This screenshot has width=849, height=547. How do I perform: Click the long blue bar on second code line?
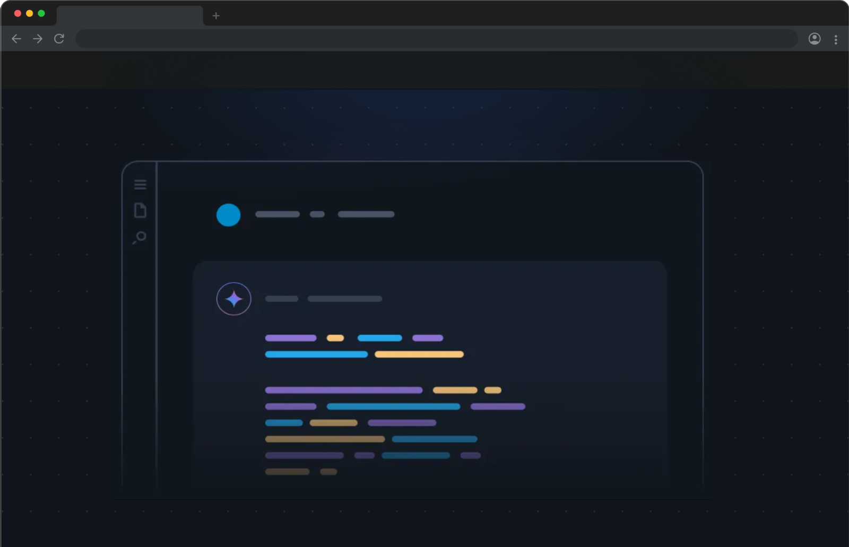point(316,354)
